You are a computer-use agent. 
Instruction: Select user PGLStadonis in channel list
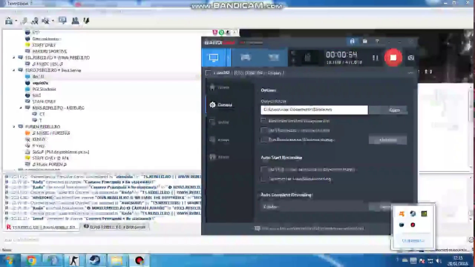(44, 89)
